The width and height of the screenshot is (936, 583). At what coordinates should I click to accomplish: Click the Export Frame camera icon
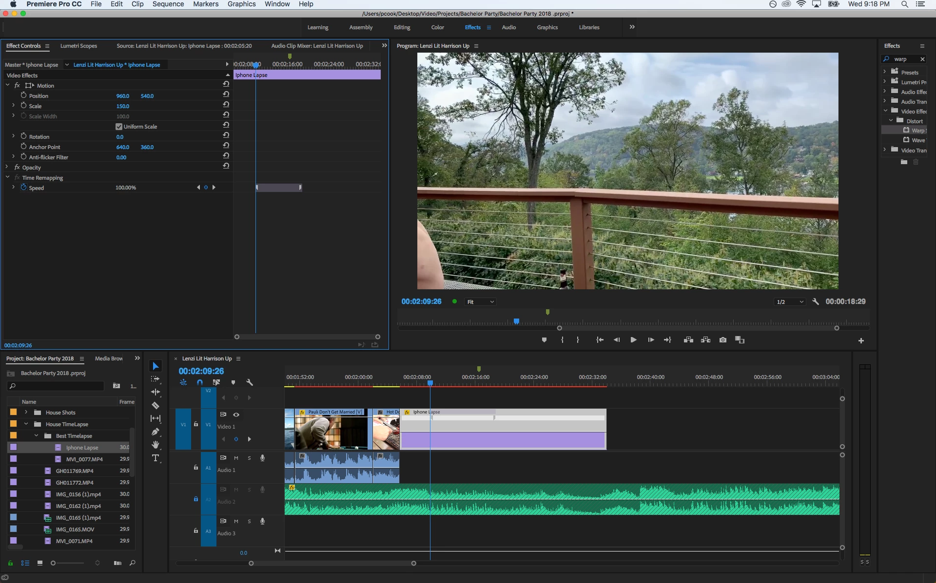pyautogui.click(x=722, y=340)
